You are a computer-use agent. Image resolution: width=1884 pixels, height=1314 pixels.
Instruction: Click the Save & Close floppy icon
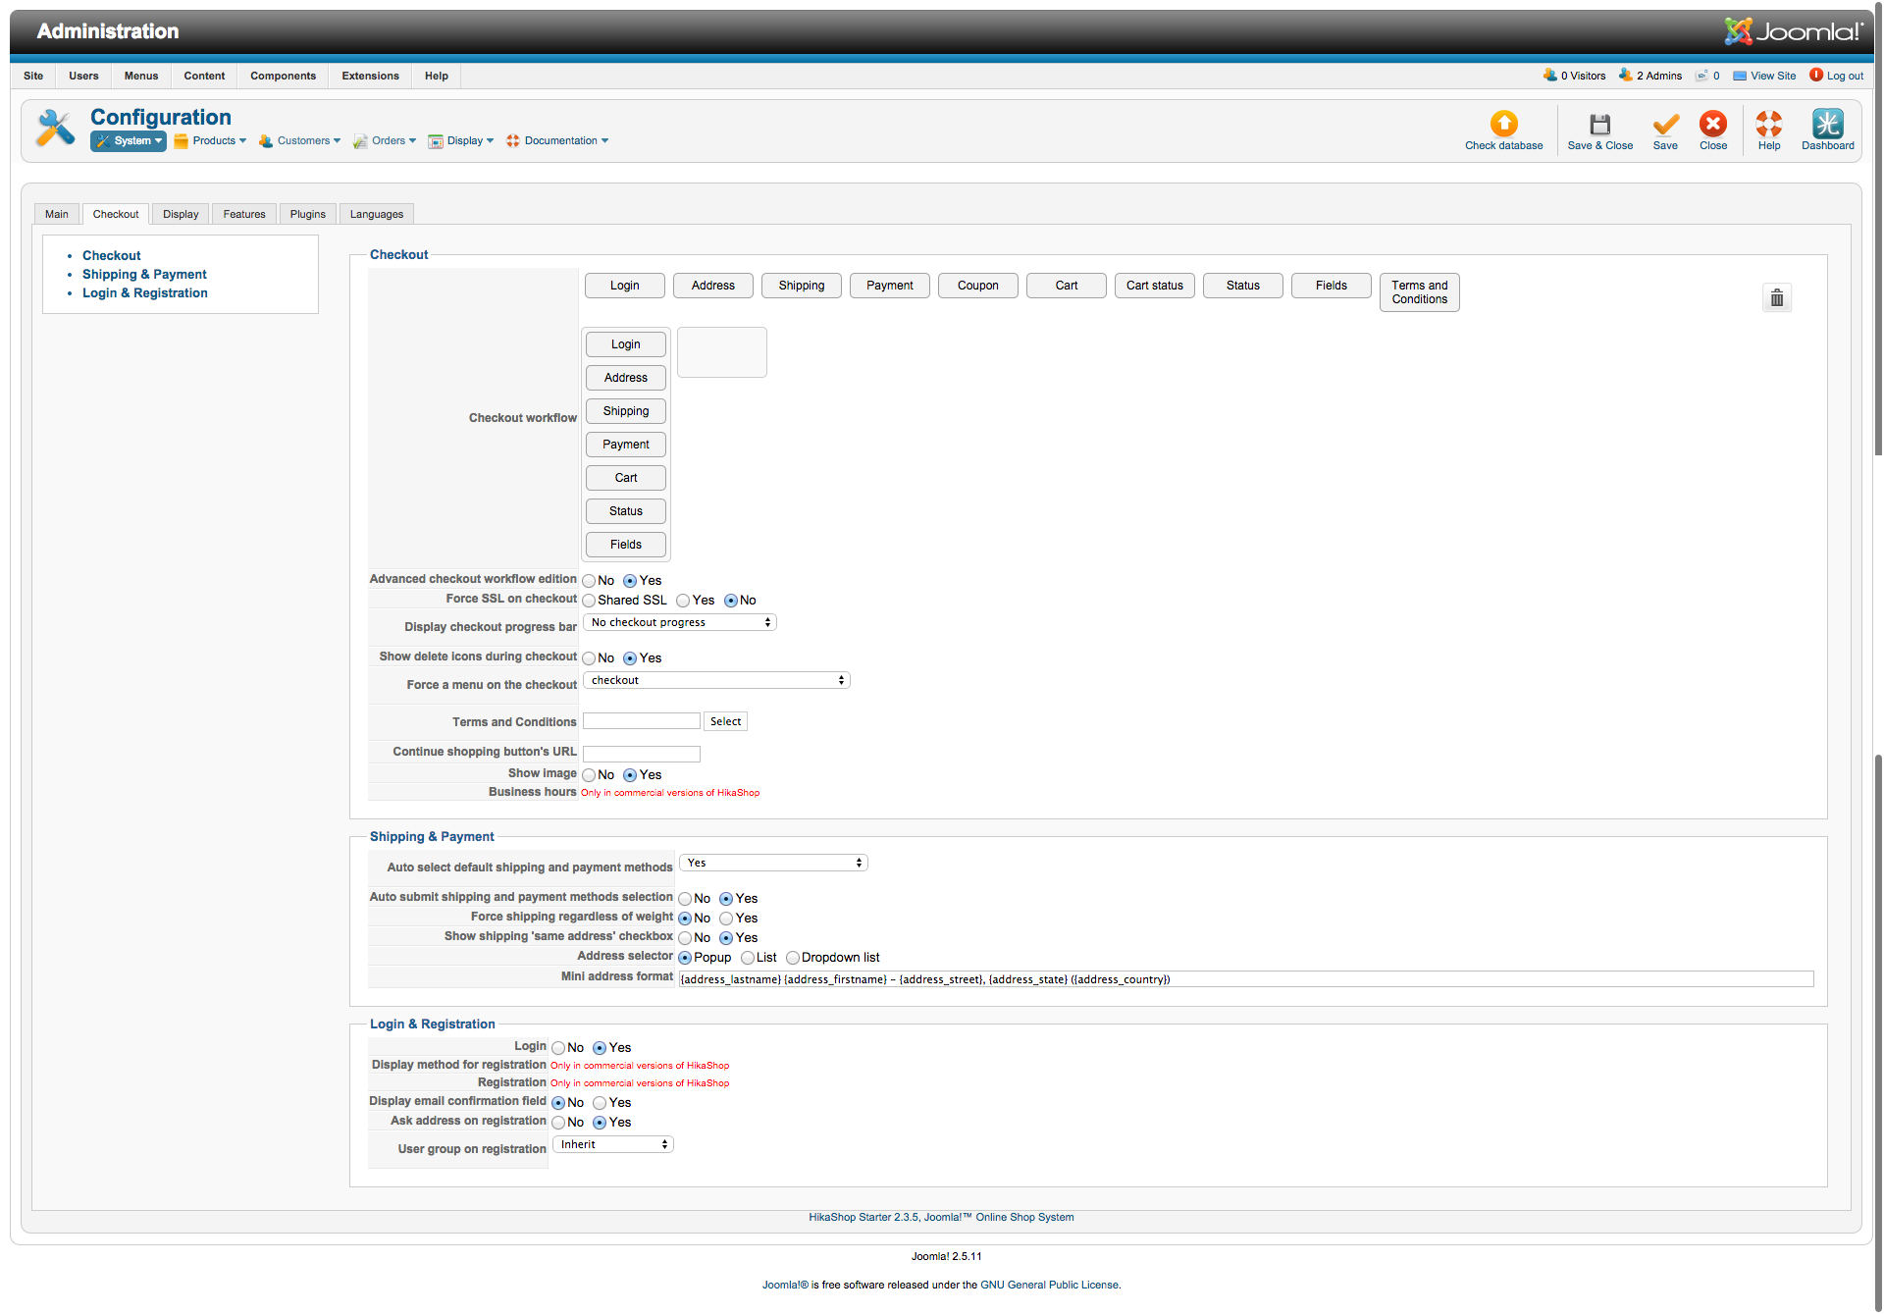tap(1599, 125)
